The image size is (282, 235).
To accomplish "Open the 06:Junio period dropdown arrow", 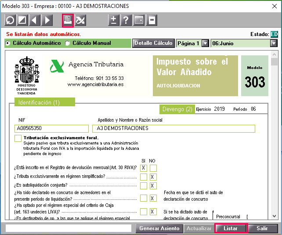I will point(274,43).
